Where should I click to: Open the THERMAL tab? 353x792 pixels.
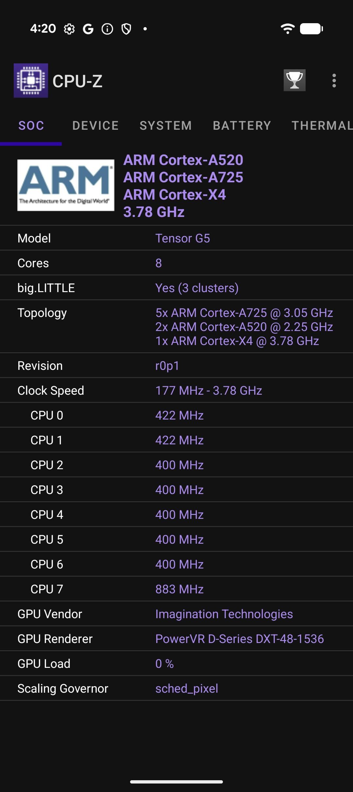pos(322,126)
